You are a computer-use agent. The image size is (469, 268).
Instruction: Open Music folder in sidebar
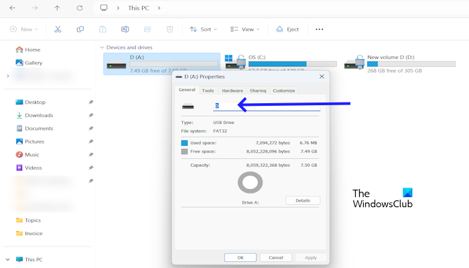[27, 155]
